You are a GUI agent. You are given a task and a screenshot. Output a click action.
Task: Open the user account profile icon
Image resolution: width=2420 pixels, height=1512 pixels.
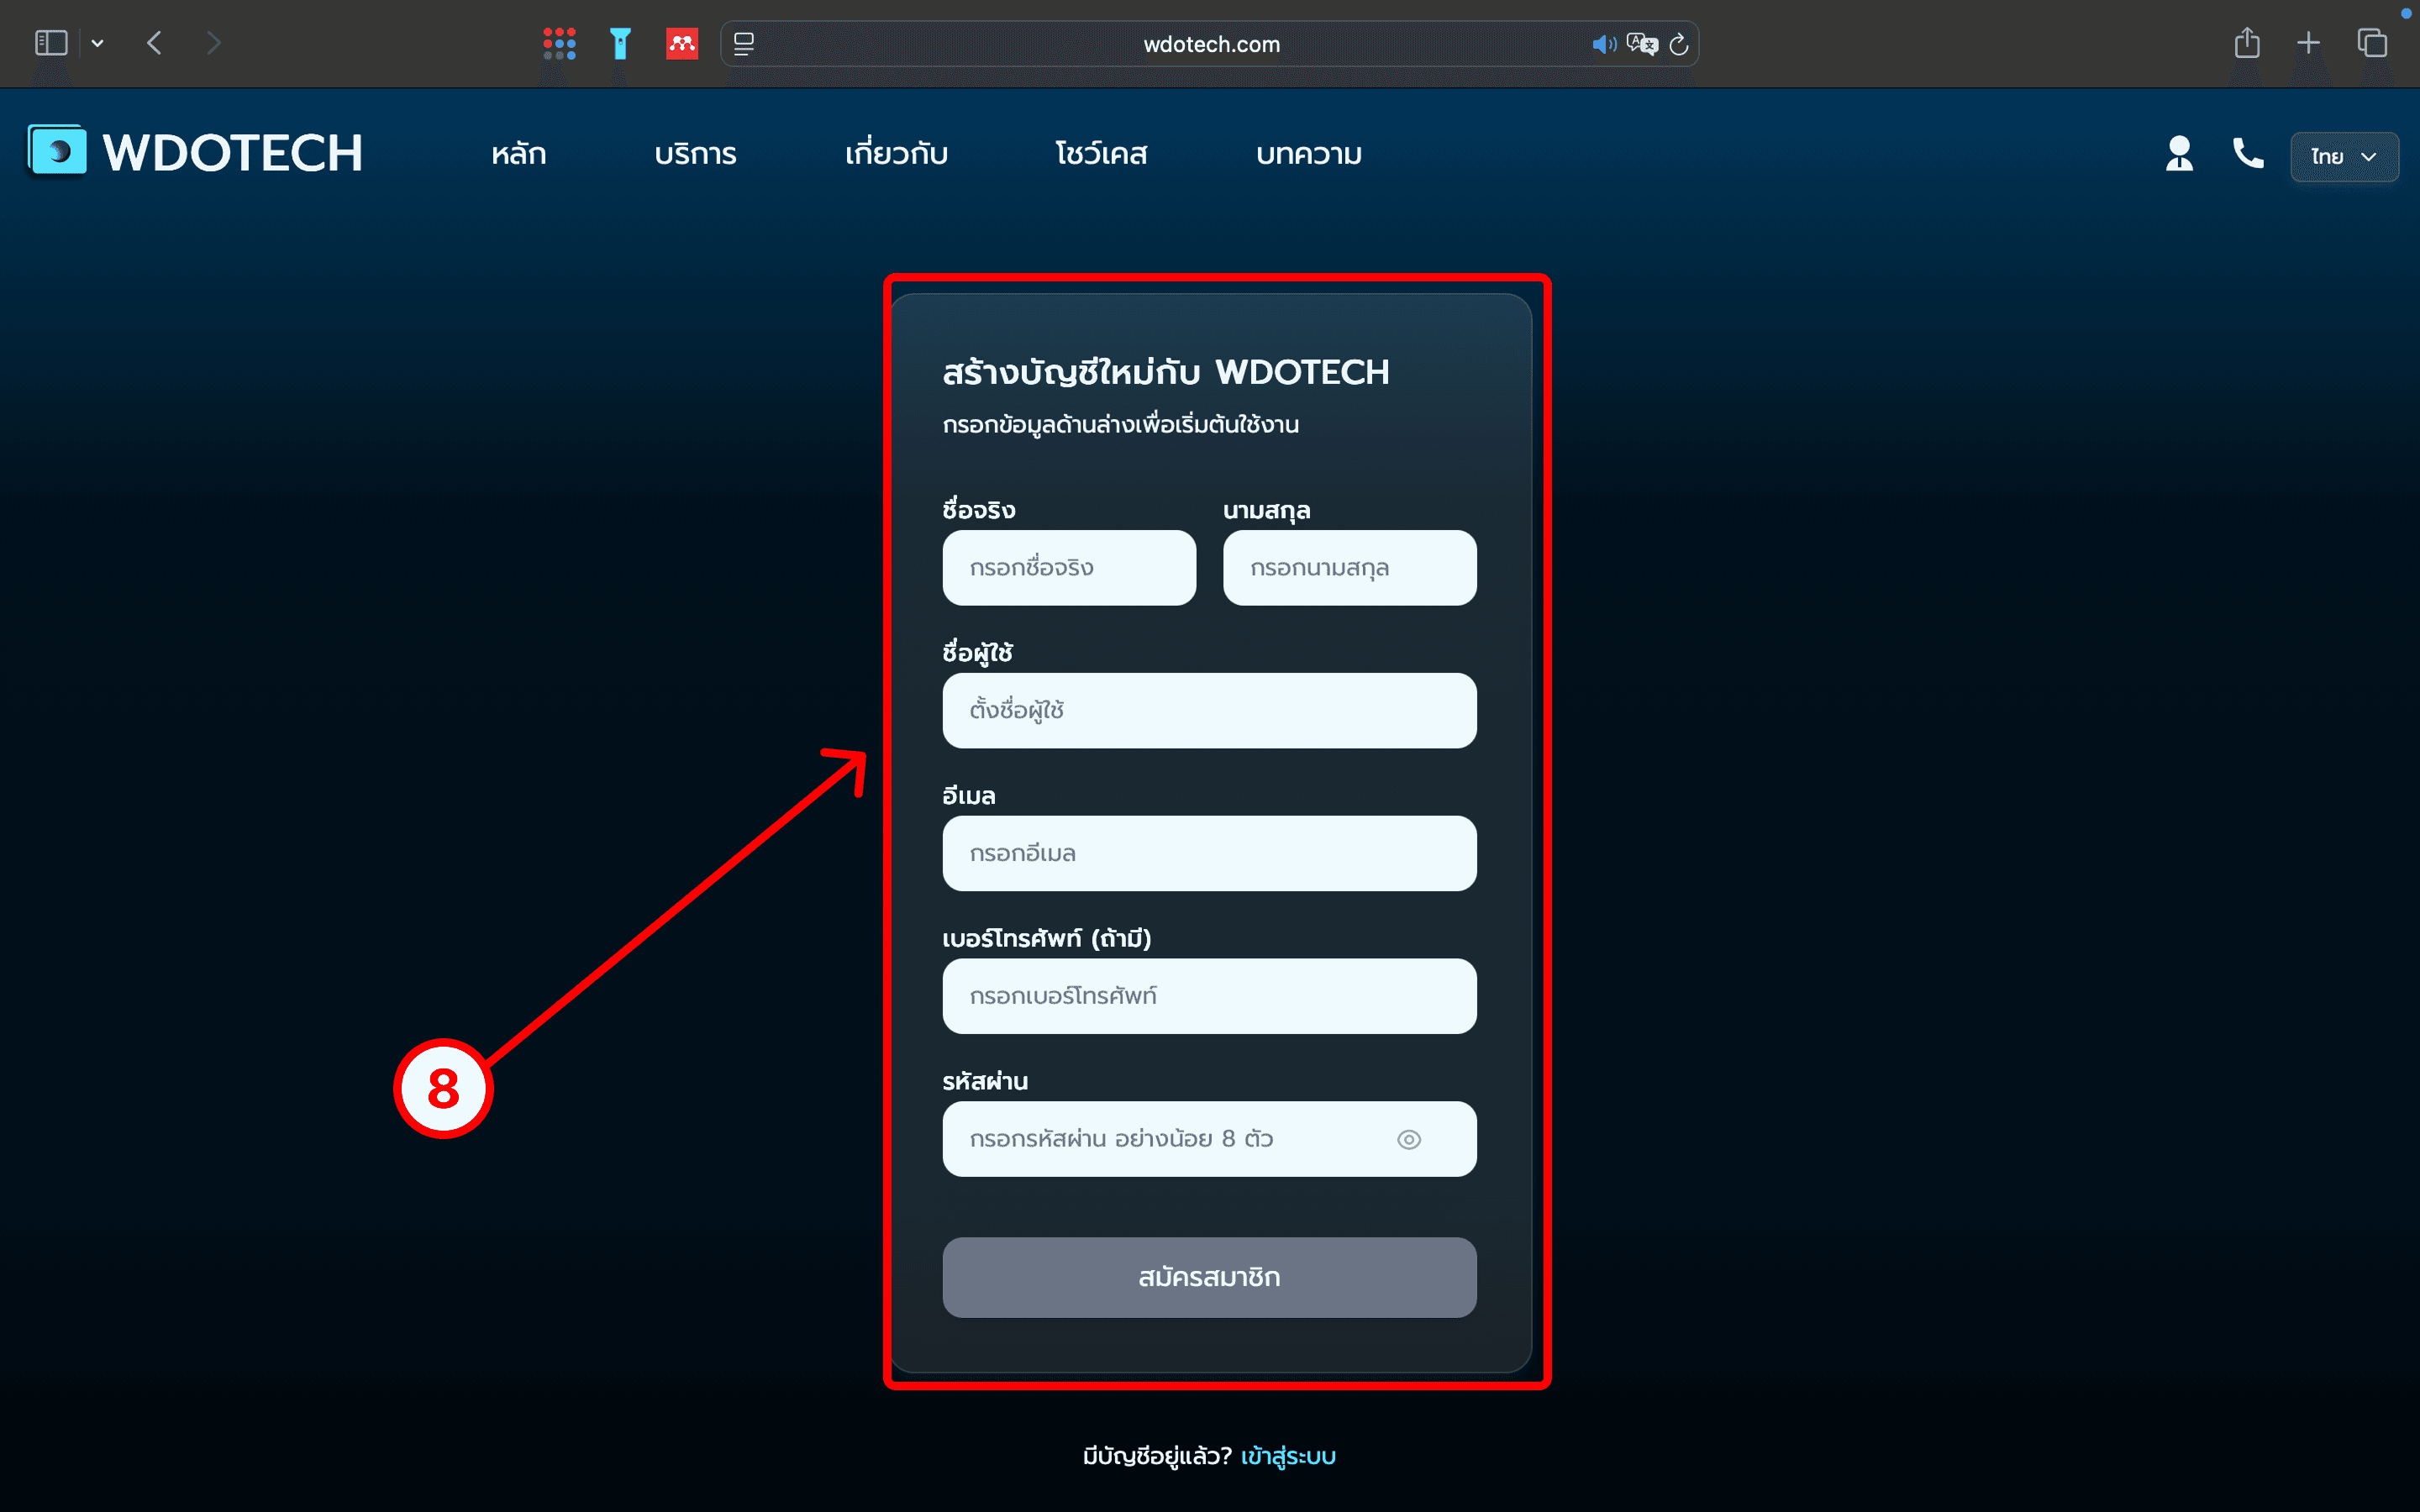(2179, 154)
